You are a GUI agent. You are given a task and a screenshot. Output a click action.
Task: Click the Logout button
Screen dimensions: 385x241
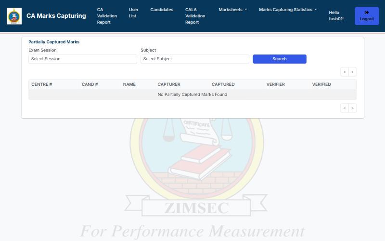[x=367, y=16]
